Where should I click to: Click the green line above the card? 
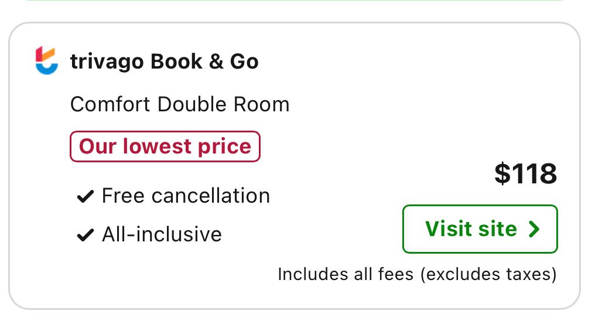[x=294, y=1]
